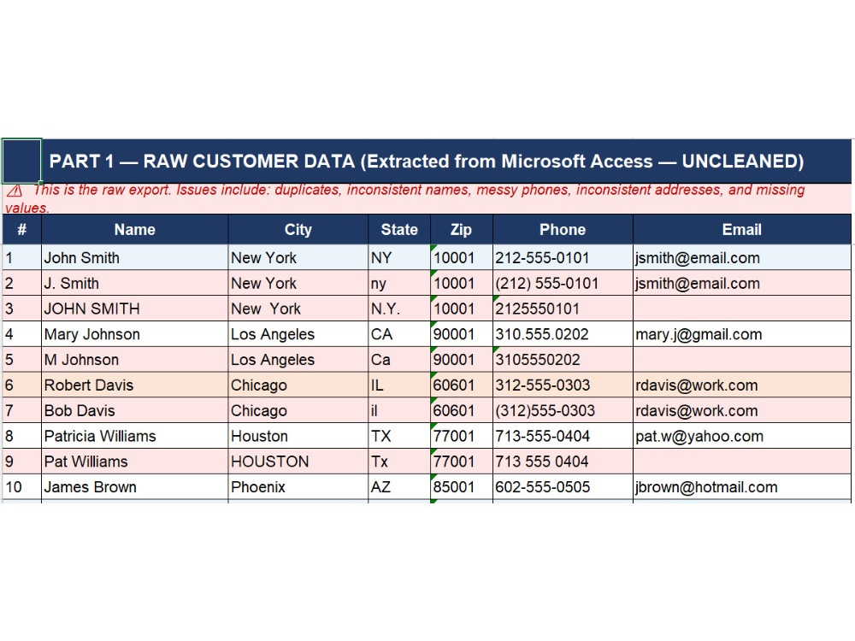The image size is (855, 641).
Task: Click the cell containing Mary Johnson
Action: [x=135, y=333]
